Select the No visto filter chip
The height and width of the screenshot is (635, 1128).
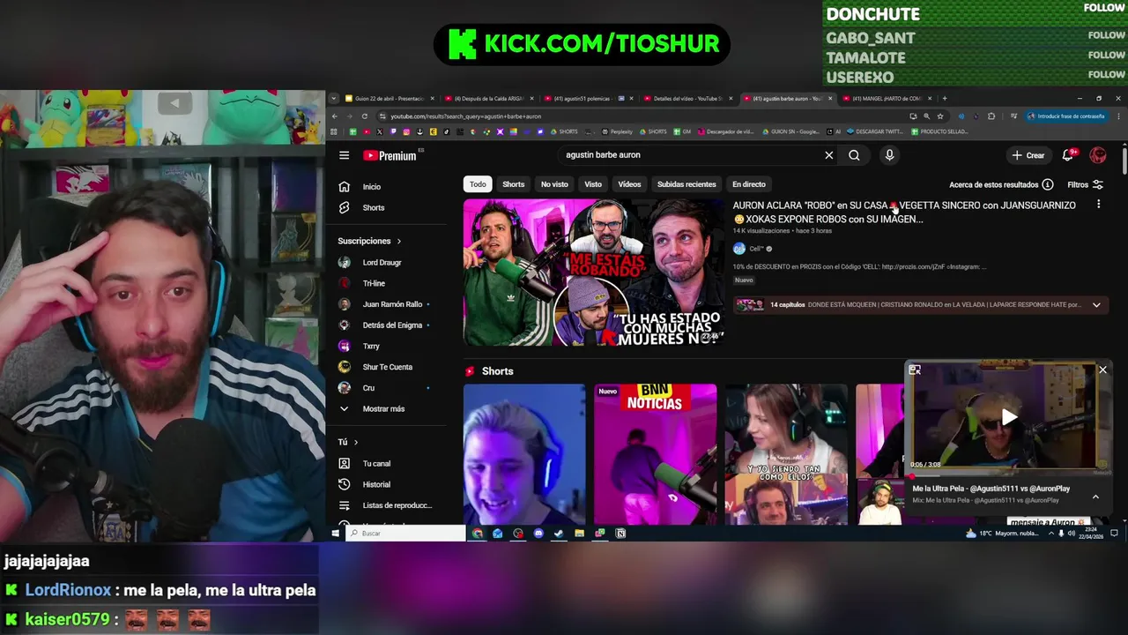554,184
